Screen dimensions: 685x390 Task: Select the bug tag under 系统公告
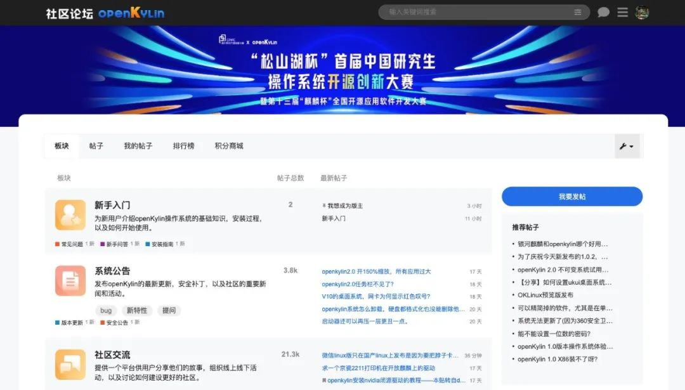coord(106,311)
